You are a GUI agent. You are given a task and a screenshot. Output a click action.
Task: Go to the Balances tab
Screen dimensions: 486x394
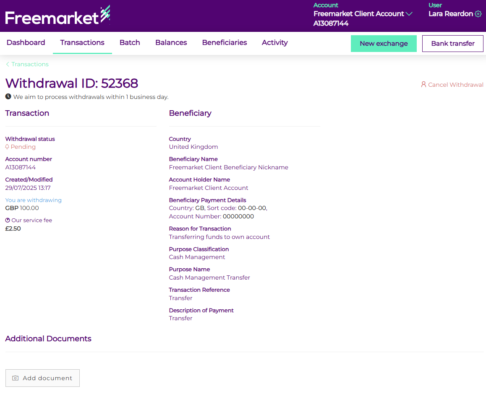(171, 43)
